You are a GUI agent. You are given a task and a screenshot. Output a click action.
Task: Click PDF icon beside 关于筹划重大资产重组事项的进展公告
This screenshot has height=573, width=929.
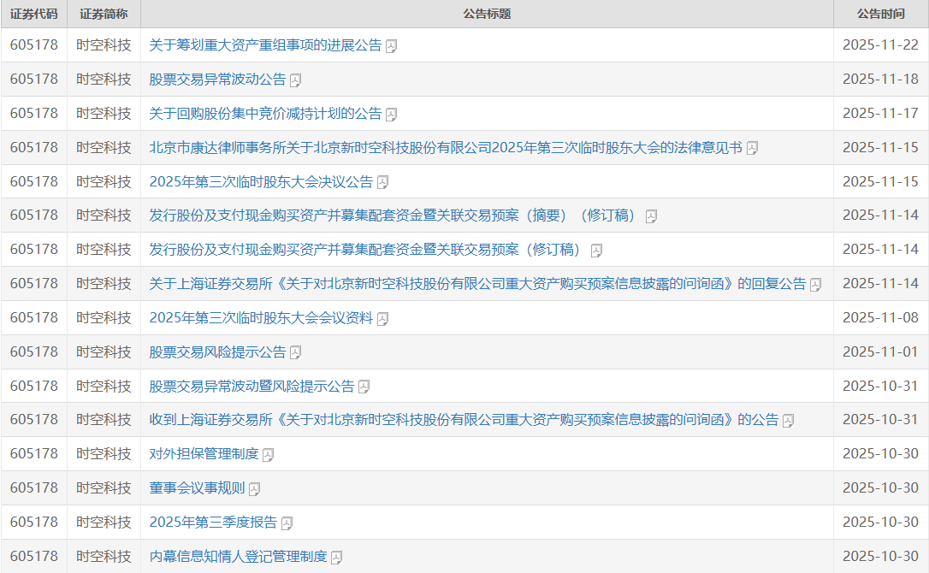tap(392, 46)
